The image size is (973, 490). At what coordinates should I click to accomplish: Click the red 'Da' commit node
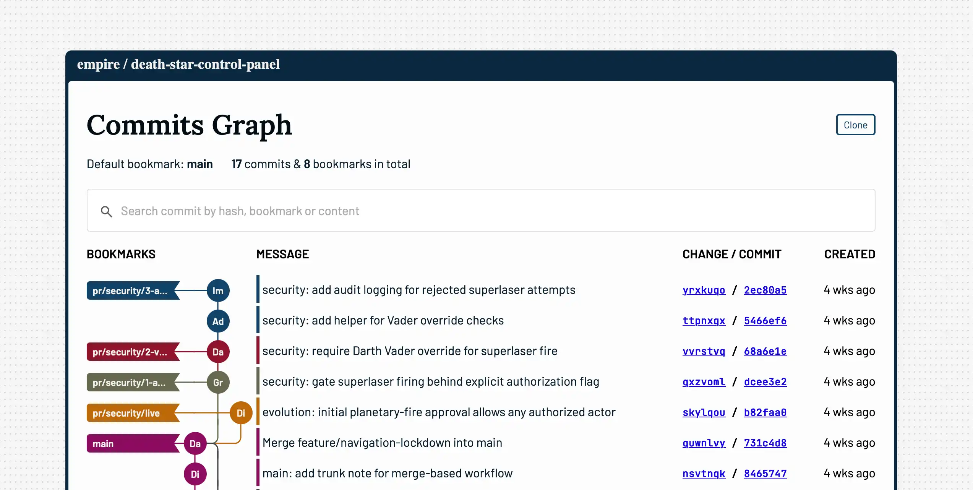point(218,352)
